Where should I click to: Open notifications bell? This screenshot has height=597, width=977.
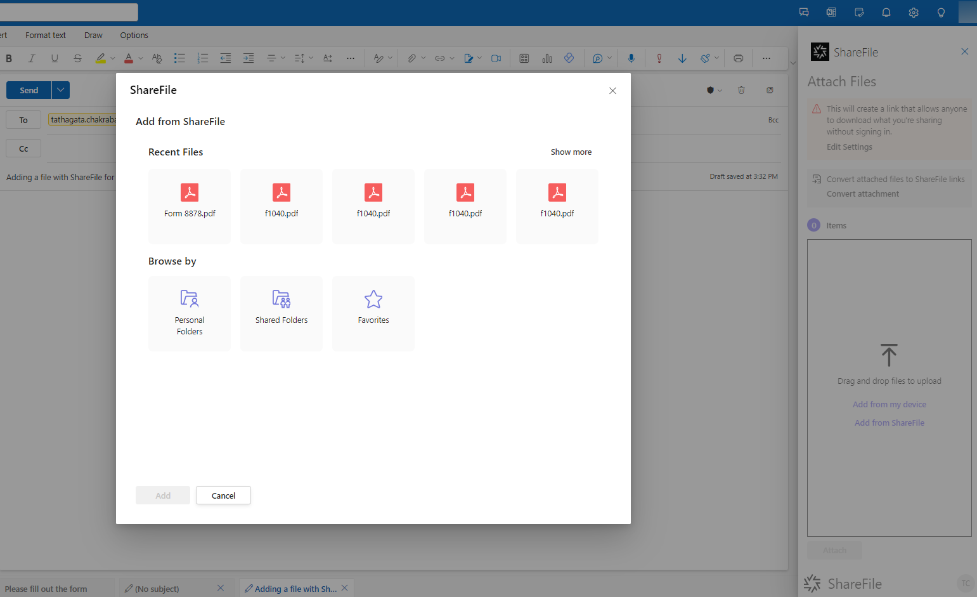pyautogui.click(x=886, y=12)
